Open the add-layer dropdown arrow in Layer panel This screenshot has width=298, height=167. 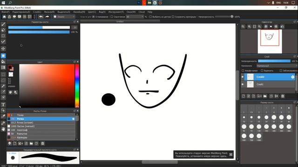click(x=259, y=96)
